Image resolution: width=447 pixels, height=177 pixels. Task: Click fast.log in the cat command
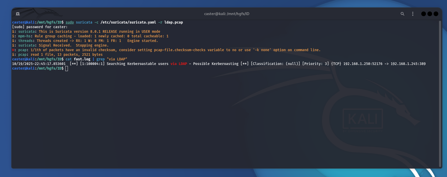point(82,59)
